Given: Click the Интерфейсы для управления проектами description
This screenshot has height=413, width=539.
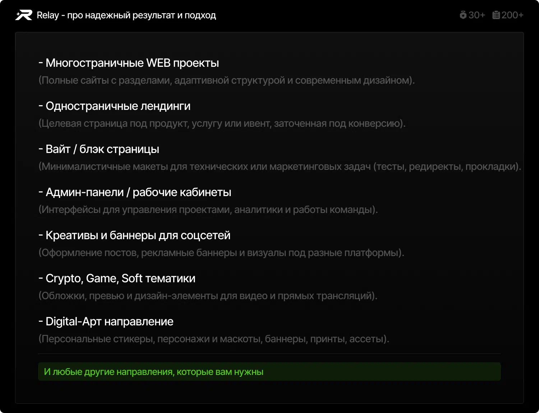Looking at the screenshot, I should click(x=208, y=209).
